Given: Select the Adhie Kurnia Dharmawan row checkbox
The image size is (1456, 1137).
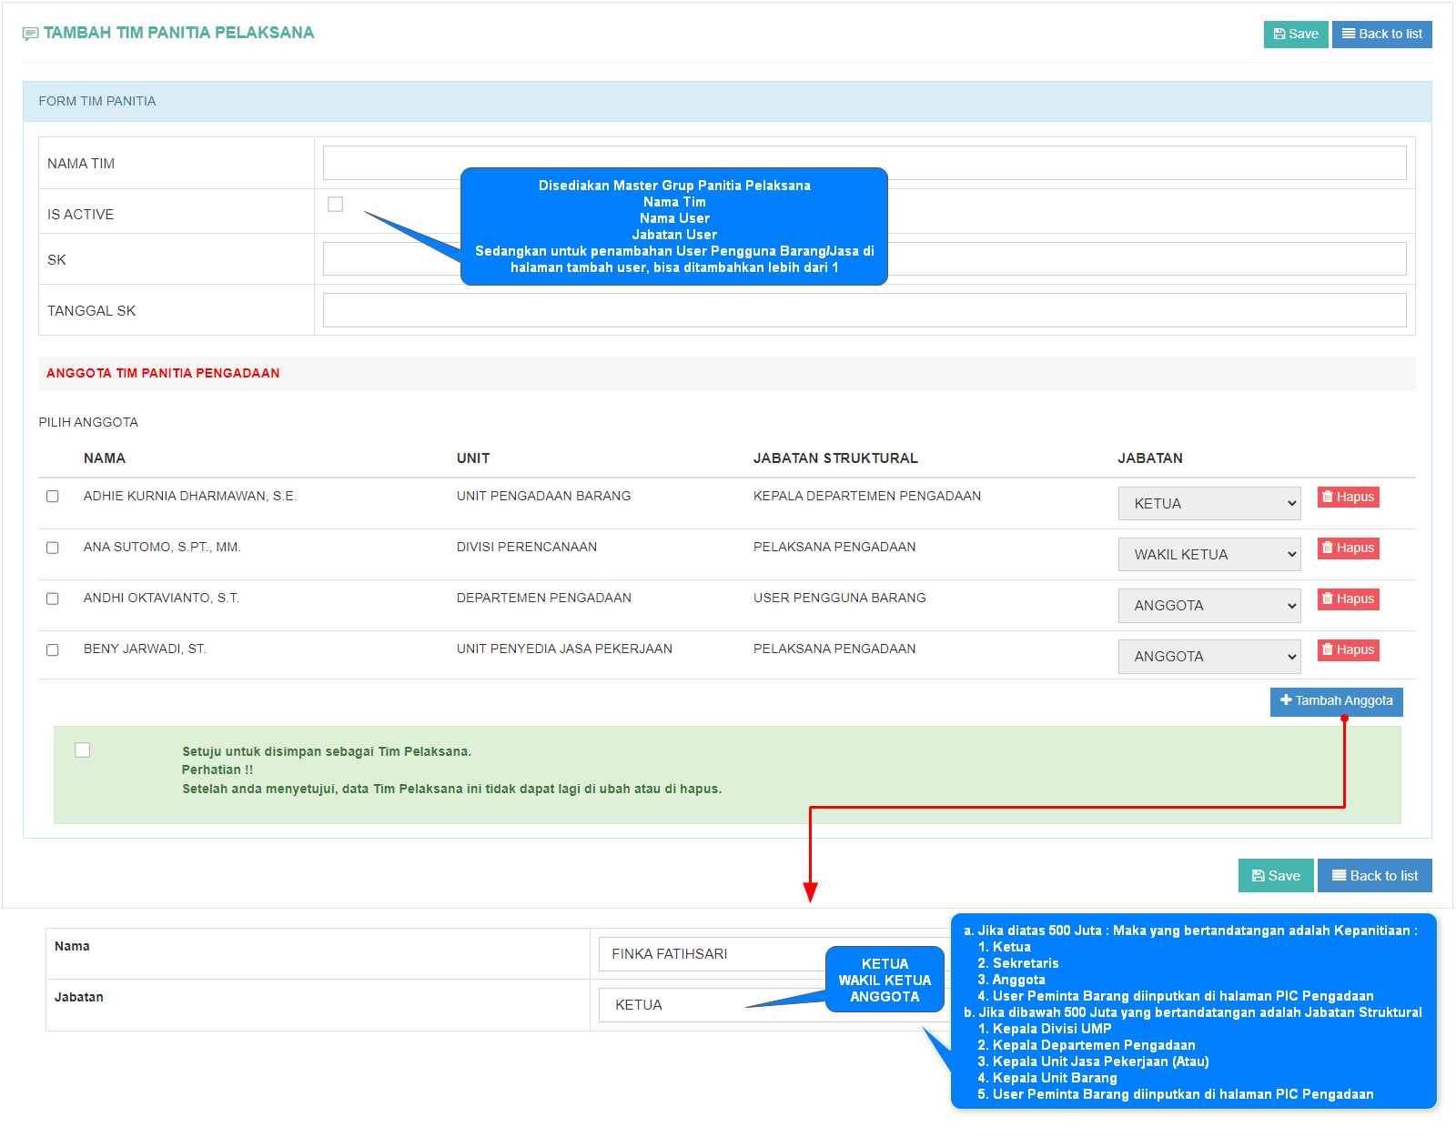Looking at the screenshot, I should click(x=53, y=497).
